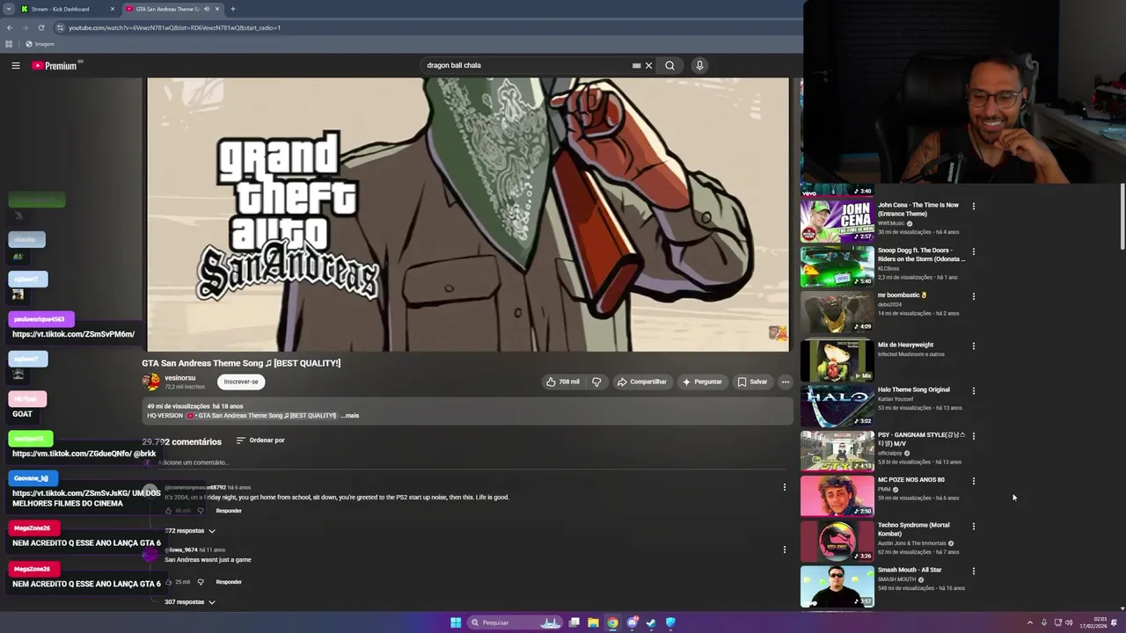Open menu for the Snoop Dogg video
Image resolution: width=1126 pixels, height=633 pixels.
973,251
